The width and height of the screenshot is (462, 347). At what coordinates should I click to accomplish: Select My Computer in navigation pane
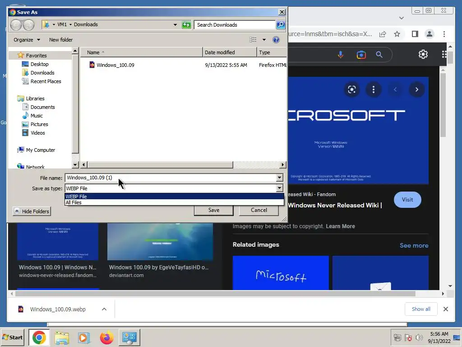[x=40, y=150]
